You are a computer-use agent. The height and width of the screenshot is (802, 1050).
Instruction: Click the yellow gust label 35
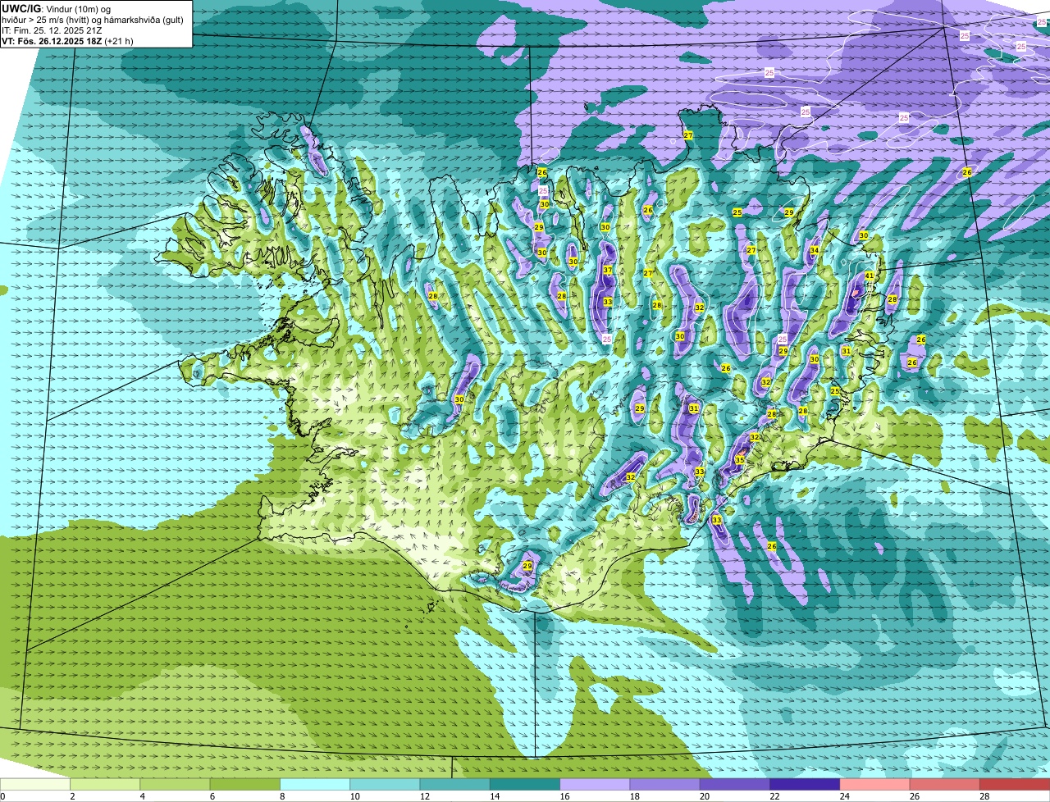click(739, 460)
